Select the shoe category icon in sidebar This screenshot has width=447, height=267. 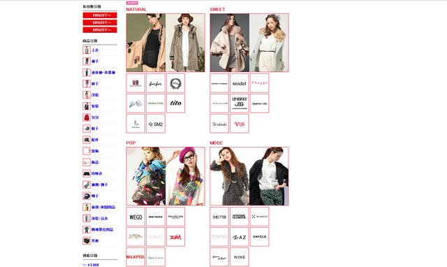point(87,129)
